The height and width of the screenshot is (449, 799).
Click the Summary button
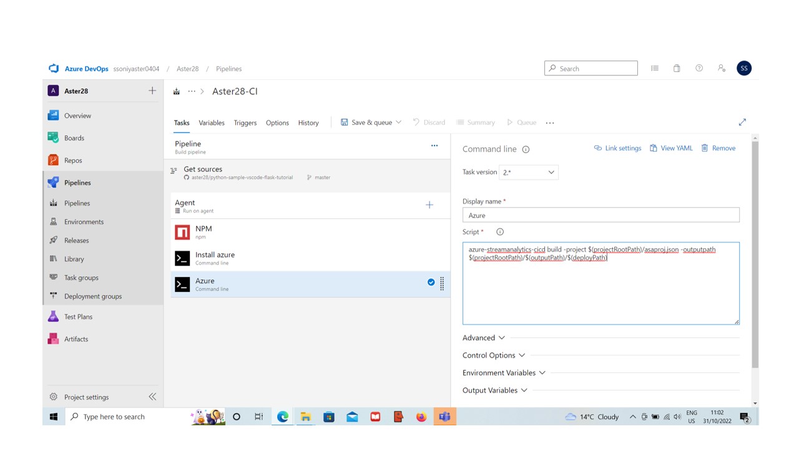point(476,123)
